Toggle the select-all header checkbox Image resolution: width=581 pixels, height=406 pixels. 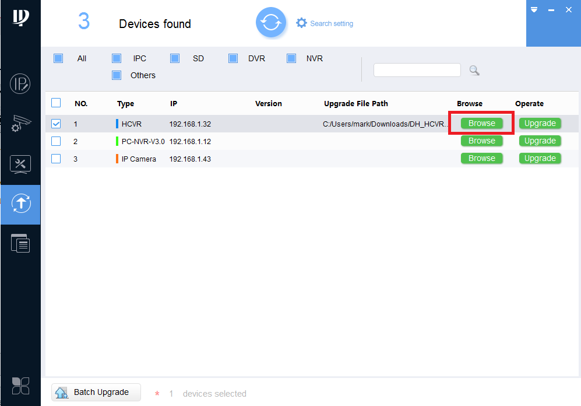pos(56,103)
